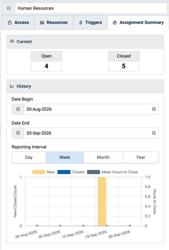
Task: Click the 19-Sep-2026 axis label
Action: coord(96,234)
